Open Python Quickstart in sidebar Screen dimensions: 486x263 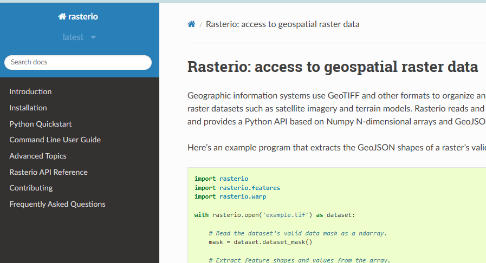(x=41, y=124)
